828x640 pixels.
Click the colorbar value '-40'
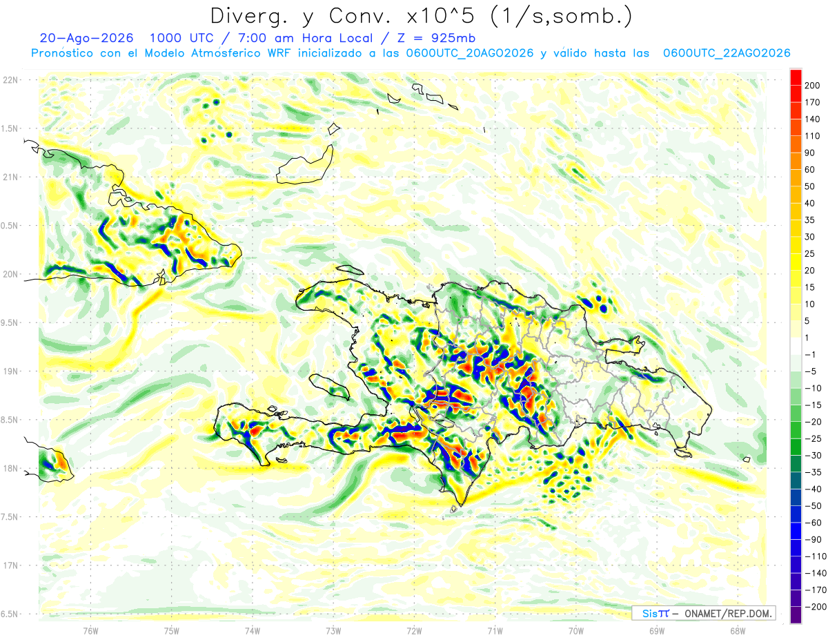pyautogui.click(x=814, y=489)
